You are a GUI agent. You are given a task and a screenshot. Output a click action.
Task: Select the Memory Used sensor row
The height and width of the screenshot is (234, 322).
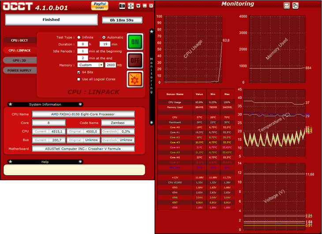click(196, 107)
